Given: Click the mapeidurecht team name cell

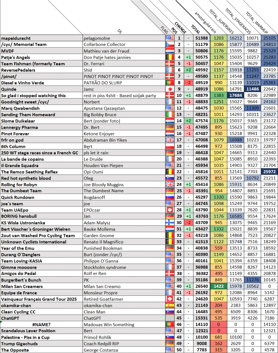Looking at the screenshot, I should pos(42,38).
